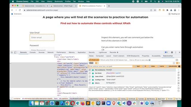Focus the XPath & CSS Selector write-and-verify box
The width and height of the screenshot is (191, 107).
tap(138, 60)
